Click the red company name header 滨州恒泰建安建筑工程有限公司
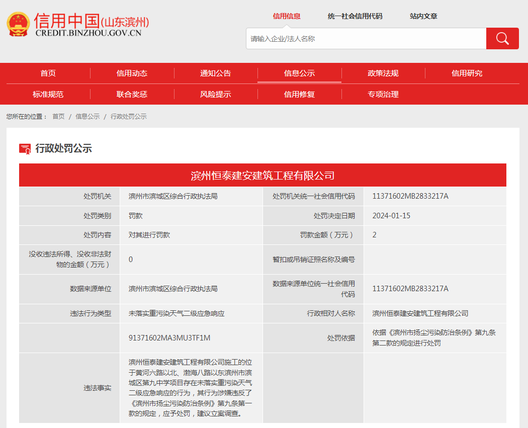 (262, 175)
